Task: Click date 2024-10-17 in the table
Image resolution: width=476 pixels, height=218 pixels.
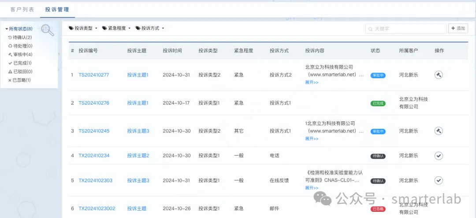Action: coord(176,103)
